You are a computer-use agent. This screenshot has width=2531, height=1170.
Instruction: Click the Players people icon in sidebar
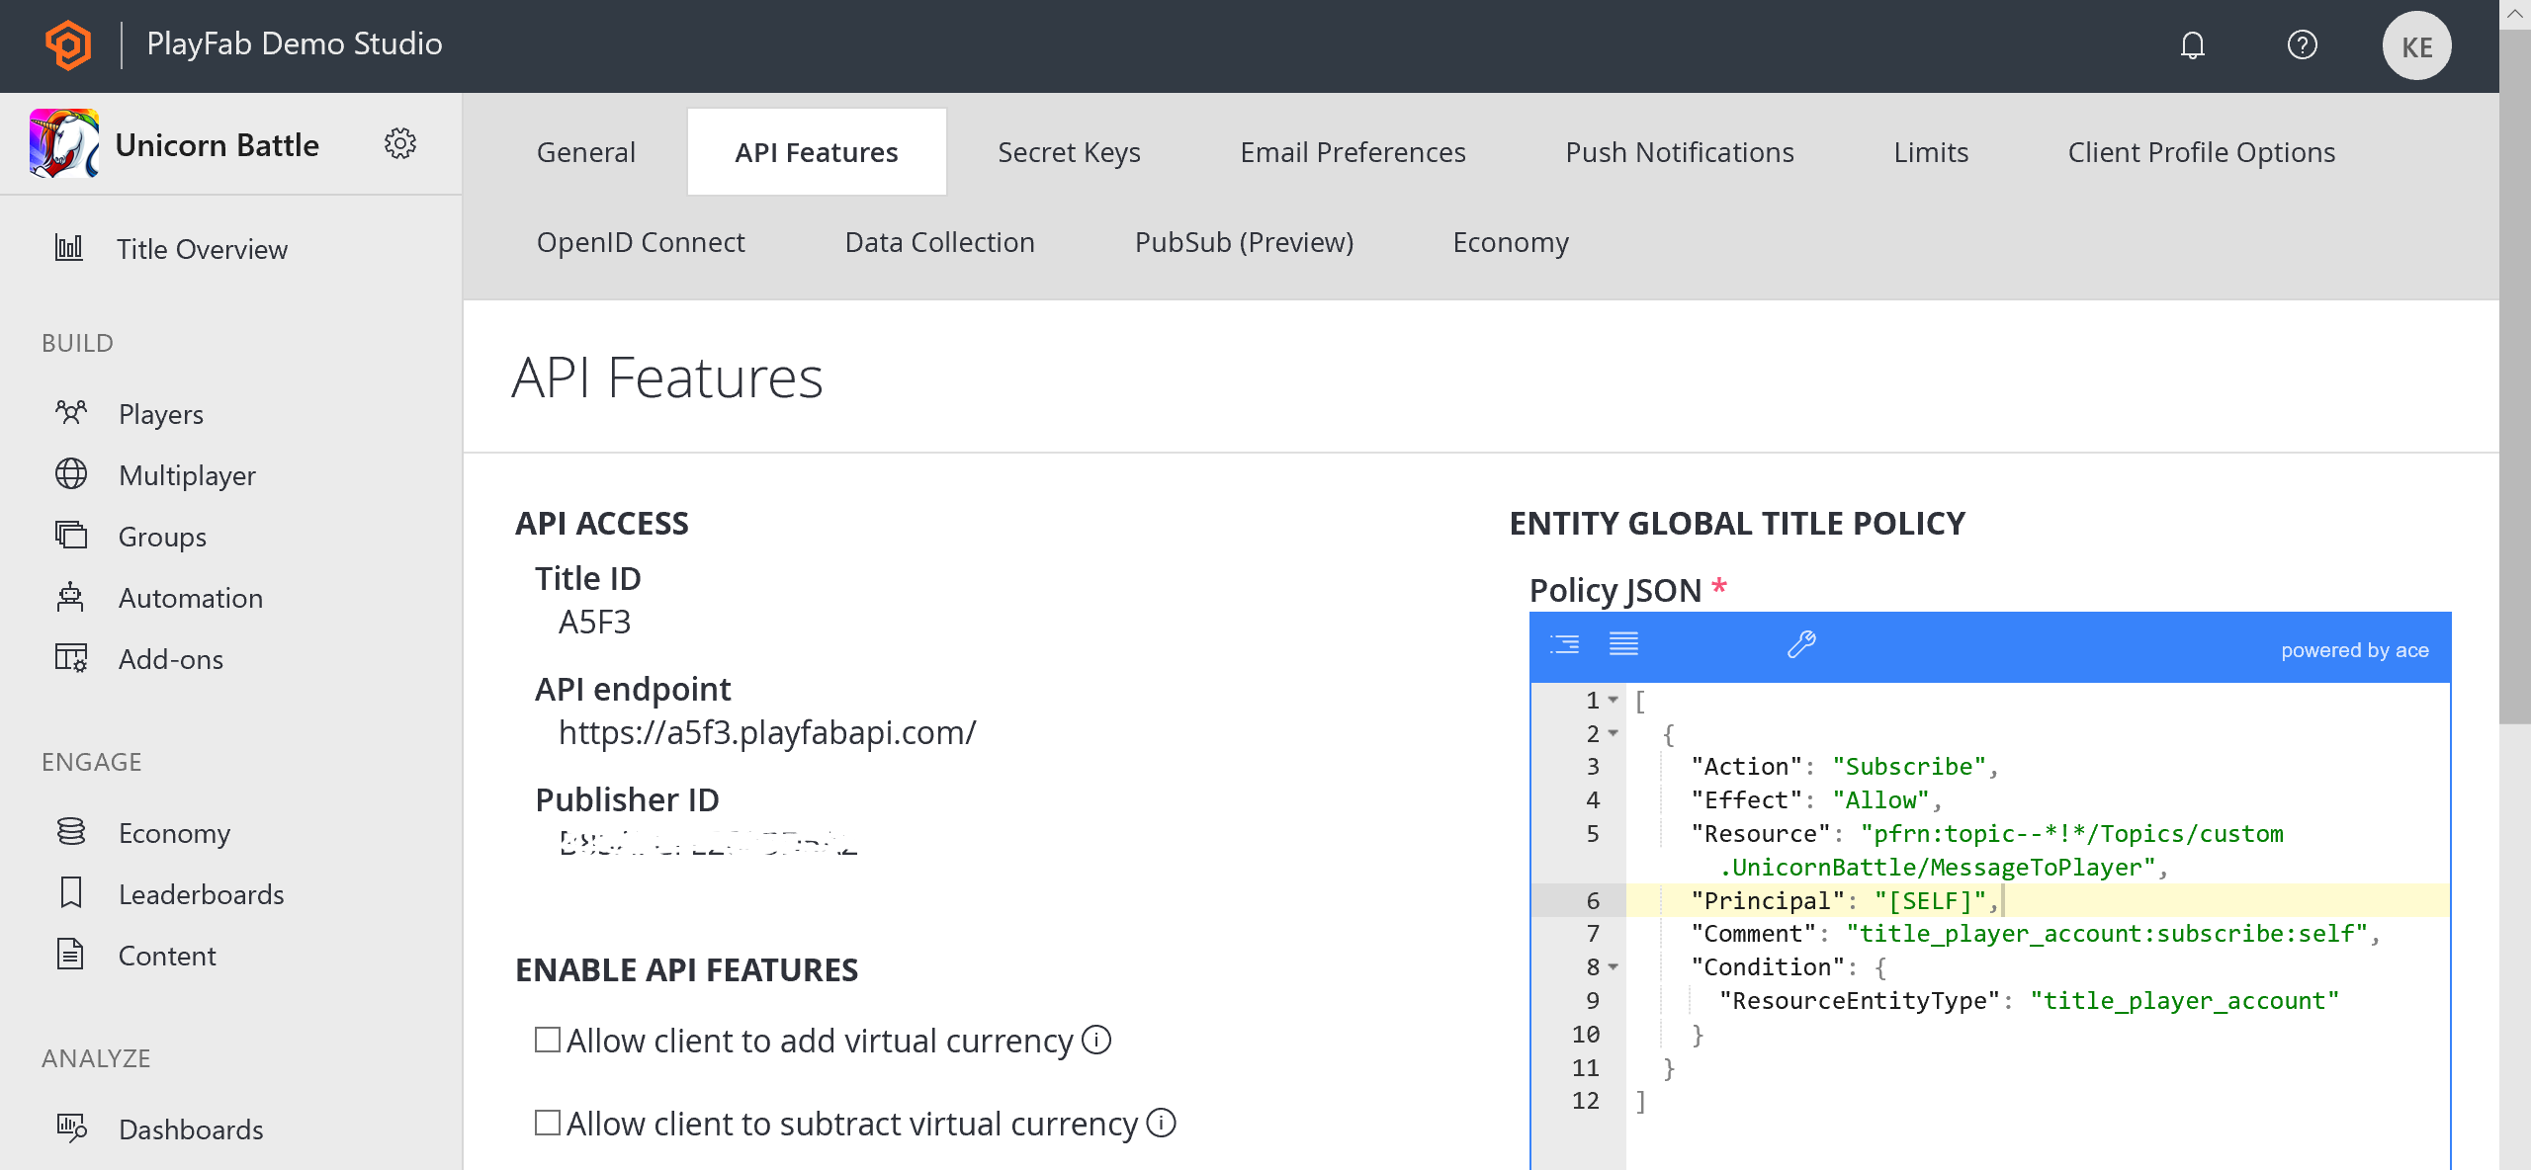point(71,413)
